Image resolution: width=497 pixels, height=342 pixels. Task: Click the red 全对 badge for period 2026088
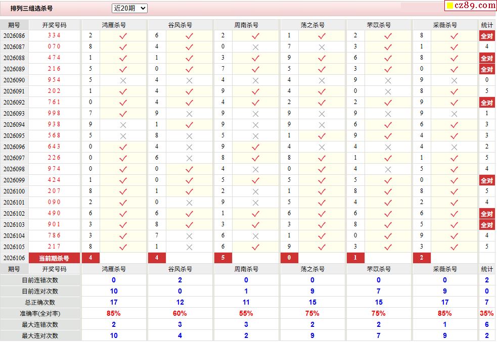pyautogui.click(x=486, y=58)
